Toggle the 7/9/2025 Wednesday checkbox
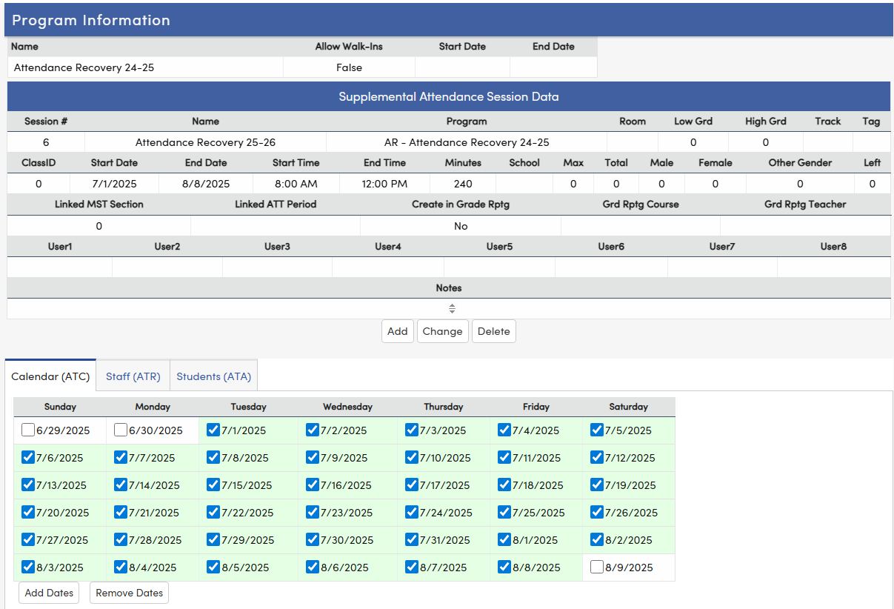The image size is (894, 609). 313,457
